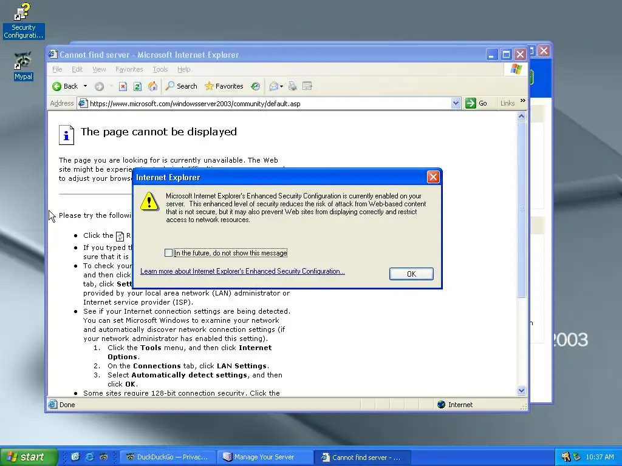This screenshot has height=466, width=622.
Task: Click Show Desktop quick launch icon
Action: (75, 457)
